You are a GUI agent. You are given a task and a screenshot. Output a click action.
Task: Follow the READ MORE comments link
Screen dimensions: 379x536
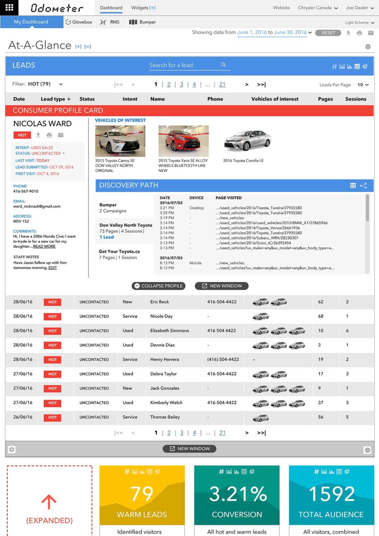44,247
